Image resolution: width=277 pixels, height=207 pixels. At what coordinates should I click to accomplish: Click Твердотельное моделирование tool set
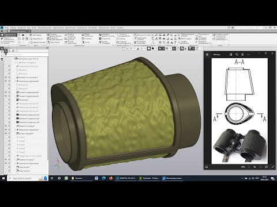9,35
